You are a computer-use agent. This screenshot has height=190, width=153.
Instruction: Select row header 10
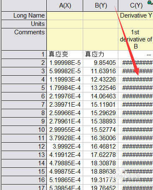click(24, 130)
